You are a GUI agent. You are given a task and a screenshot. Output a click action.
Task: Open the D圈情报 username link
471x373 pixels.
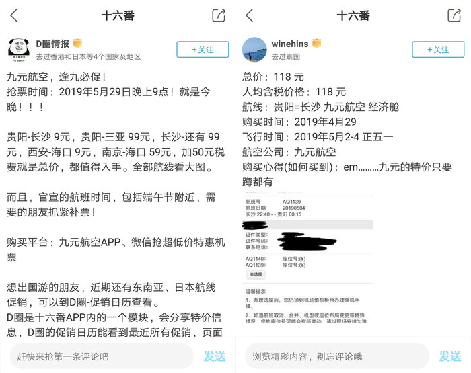click(52, 44)
